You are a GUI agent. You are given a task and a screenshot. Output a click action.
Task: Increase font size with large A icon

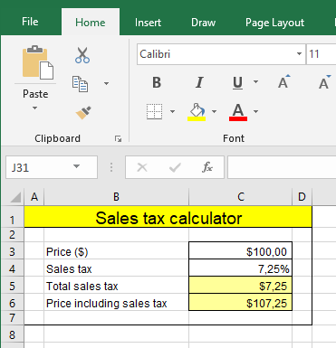tap(283, 82)
